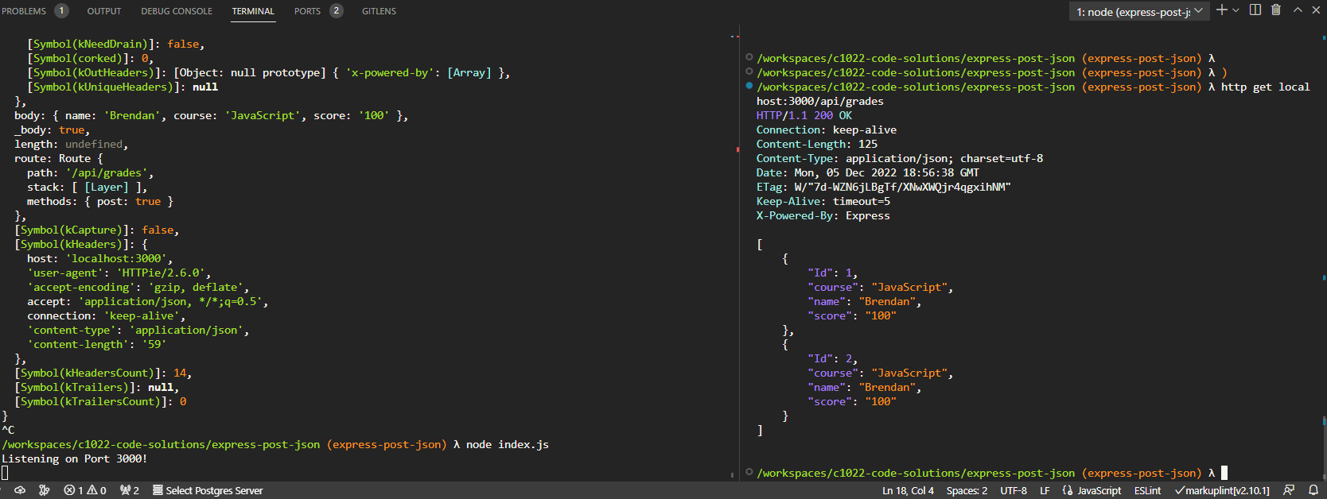The image size is (1327, 499).
Task: Click the 'Content-Length: 125' header line
Action: point(816,144)
